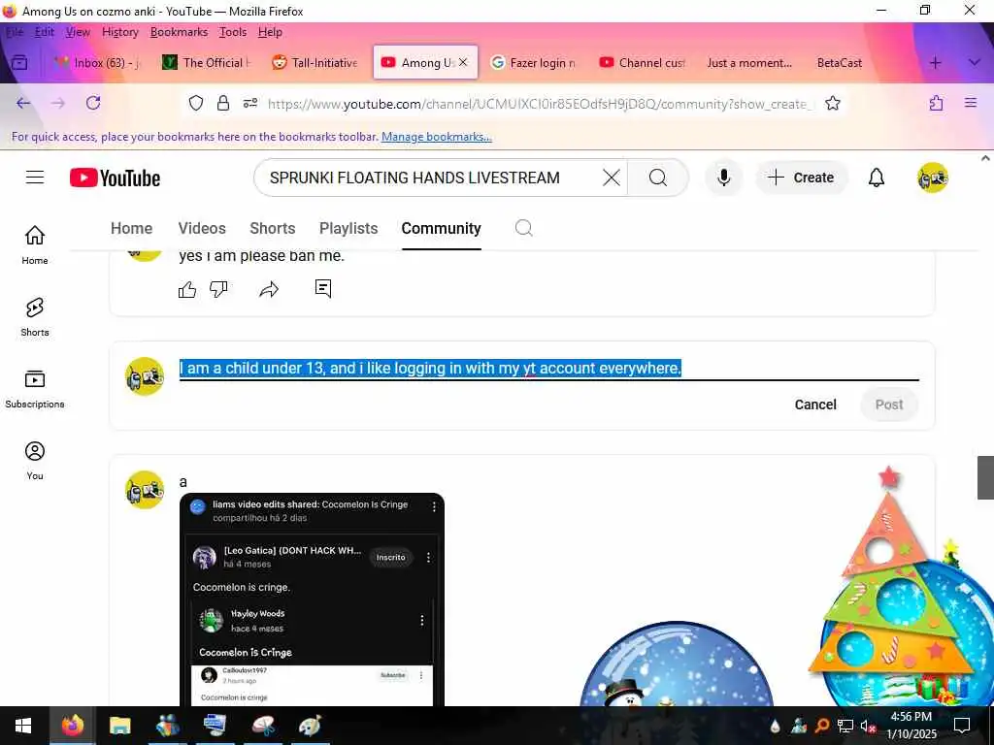Switch to the Fazer login tab
The image size is (994, 745).
tap(533, 63)
